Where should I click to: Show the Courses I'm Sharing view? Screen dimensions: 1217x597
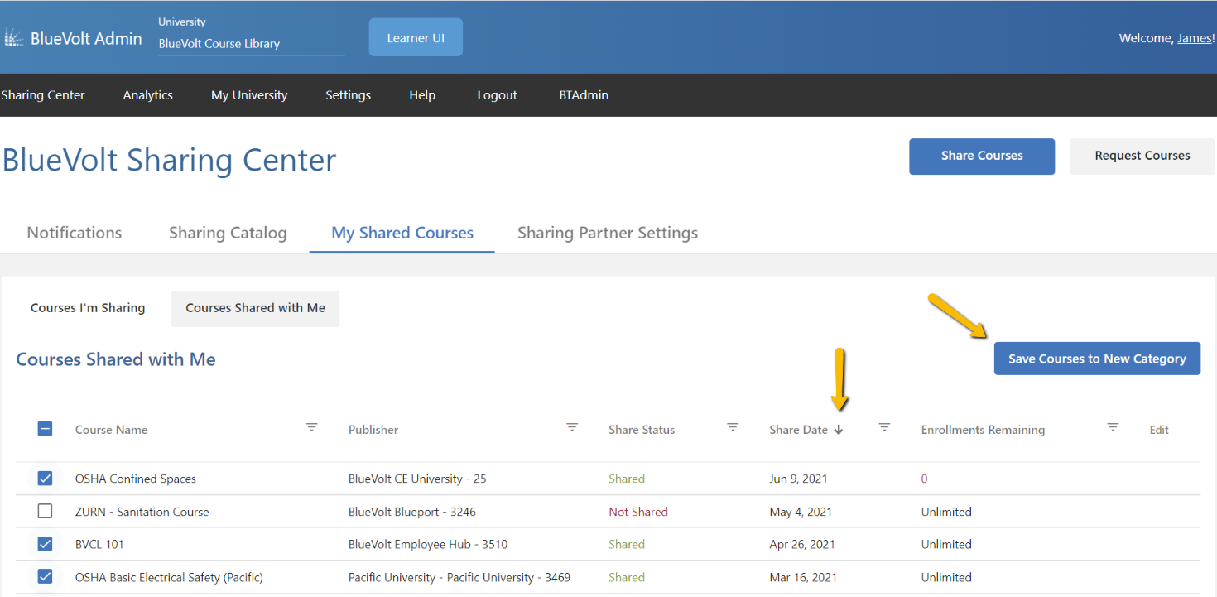88,308
